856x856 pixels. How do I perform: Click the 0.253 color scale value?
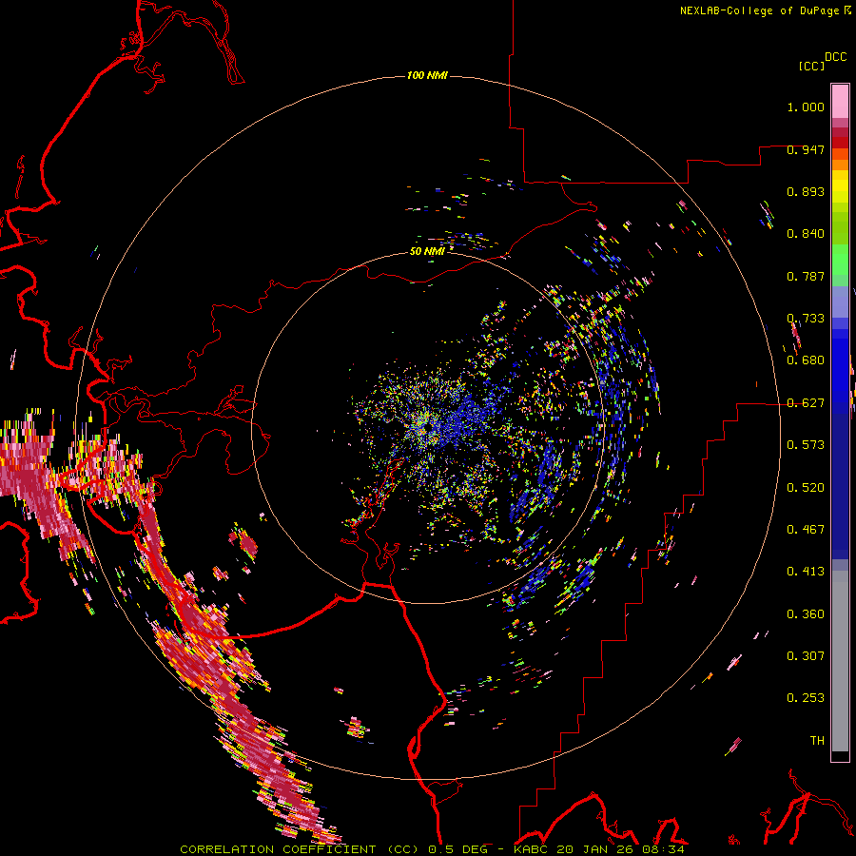tap(806, 698)
